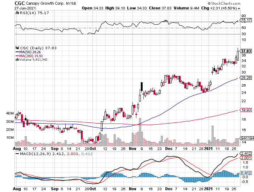This screenshot has width=254, height=192.
Task: Click the RSI(14) 75.17 legend text
Action: coord(34,13)
